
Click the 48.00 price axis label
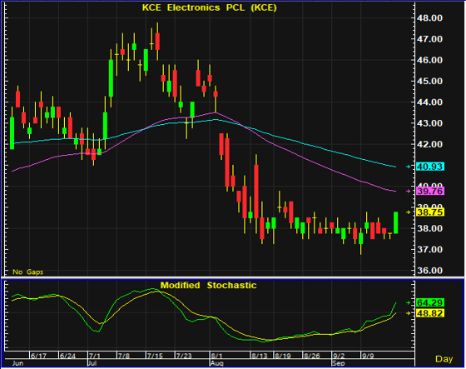[x=429, y=17]
